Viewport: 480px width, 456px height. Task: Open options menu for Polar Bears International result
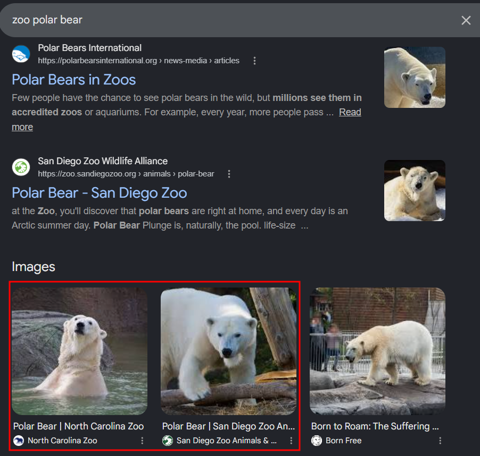(x=254, y=61)
